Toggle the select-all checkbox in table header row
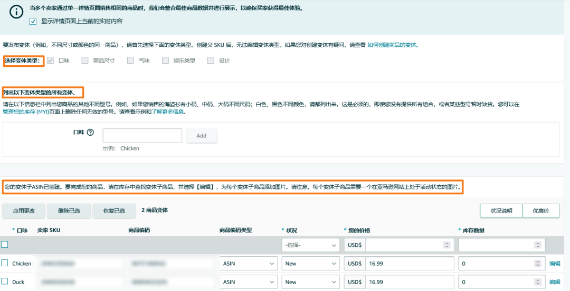 (x=5, y=244)
